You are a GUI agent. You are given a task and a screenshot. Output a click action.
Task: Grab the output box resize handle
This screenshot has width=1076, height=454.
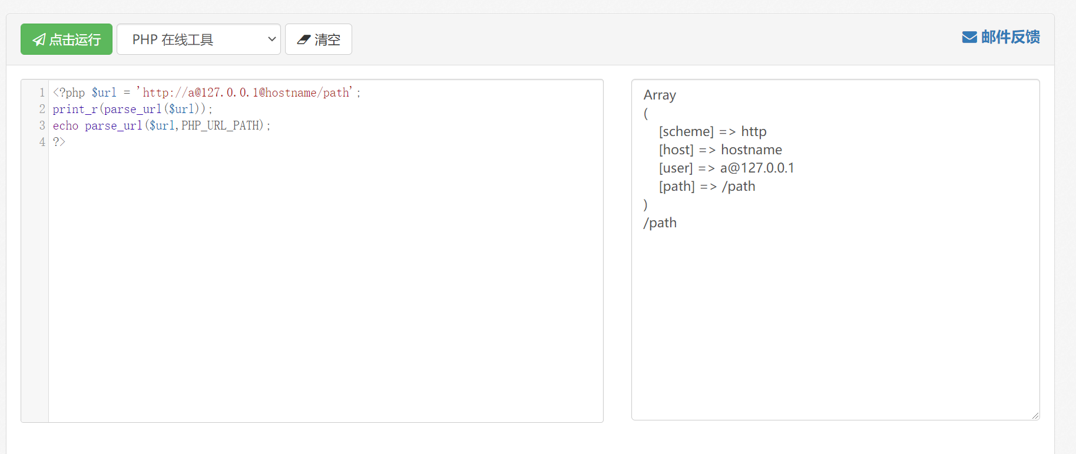[x=1035, y=416]
